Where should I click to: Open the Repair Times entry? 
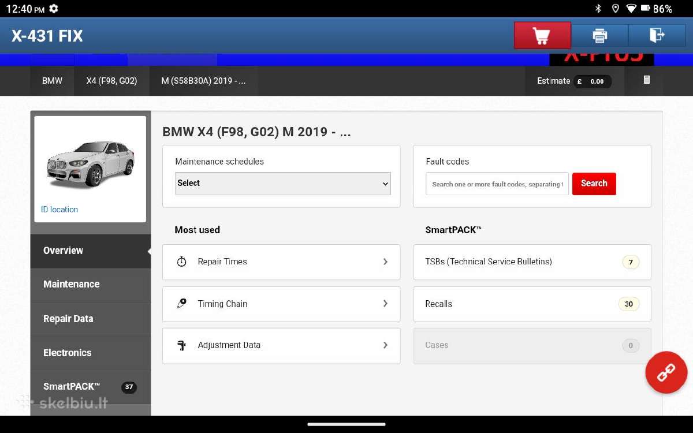point(281,262)
